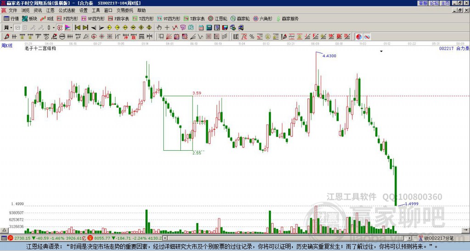Select the hand pan tool
This screenshot has height=251, width=470.
pos(159,28)
